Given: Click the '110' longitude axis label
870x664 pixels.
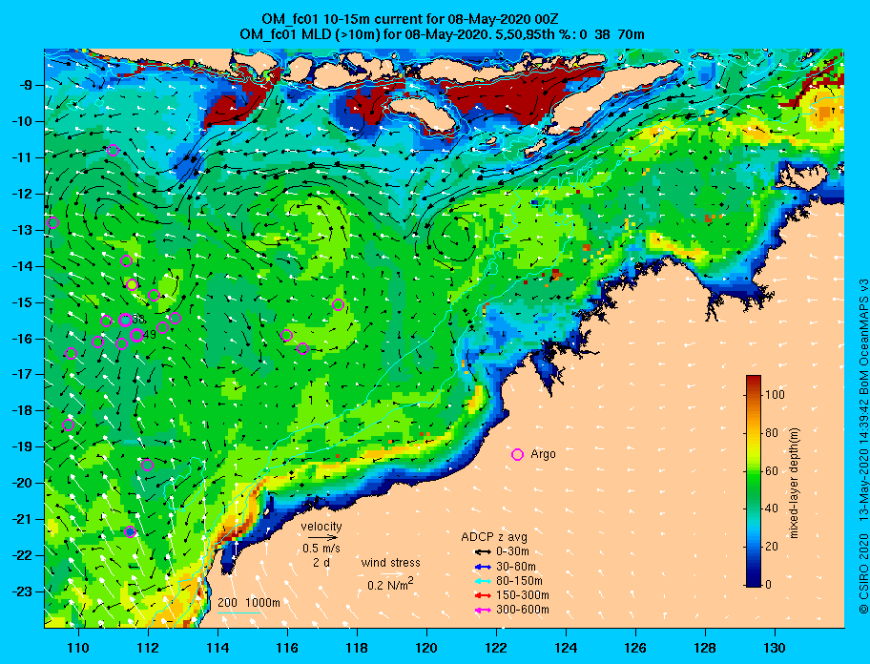Looking at the screenshot, I should pyautogui.click(x=78, y=648).
